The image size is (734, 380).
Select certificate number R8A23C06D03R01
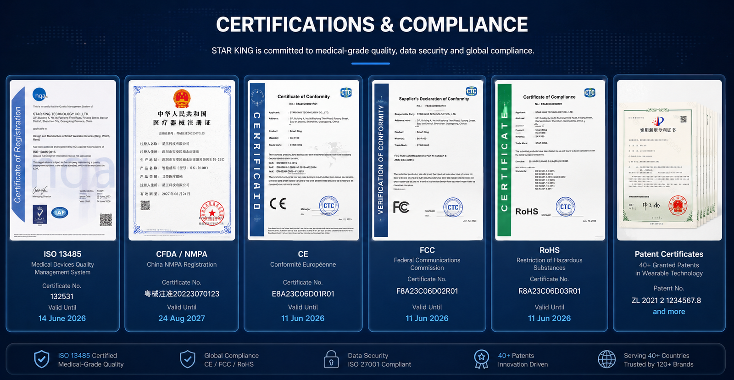pyautogui.click(x=550, y=291)
